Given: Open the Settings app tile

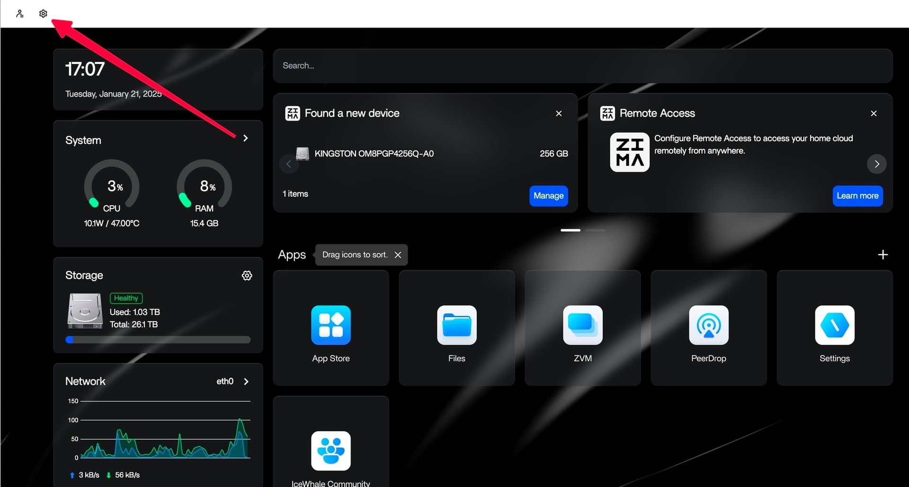Looking at the screenshot, I should point(834,325).
